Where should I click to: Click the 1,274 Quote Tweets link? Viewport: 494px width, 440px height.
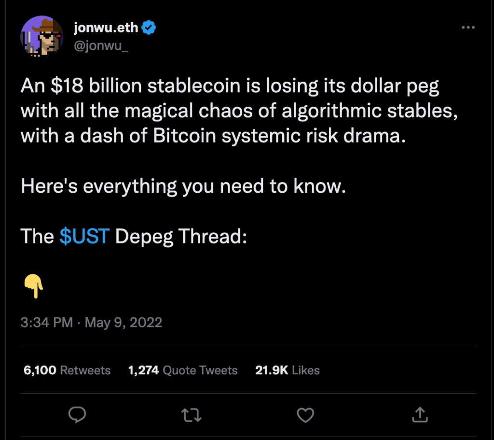pos(182,370)
